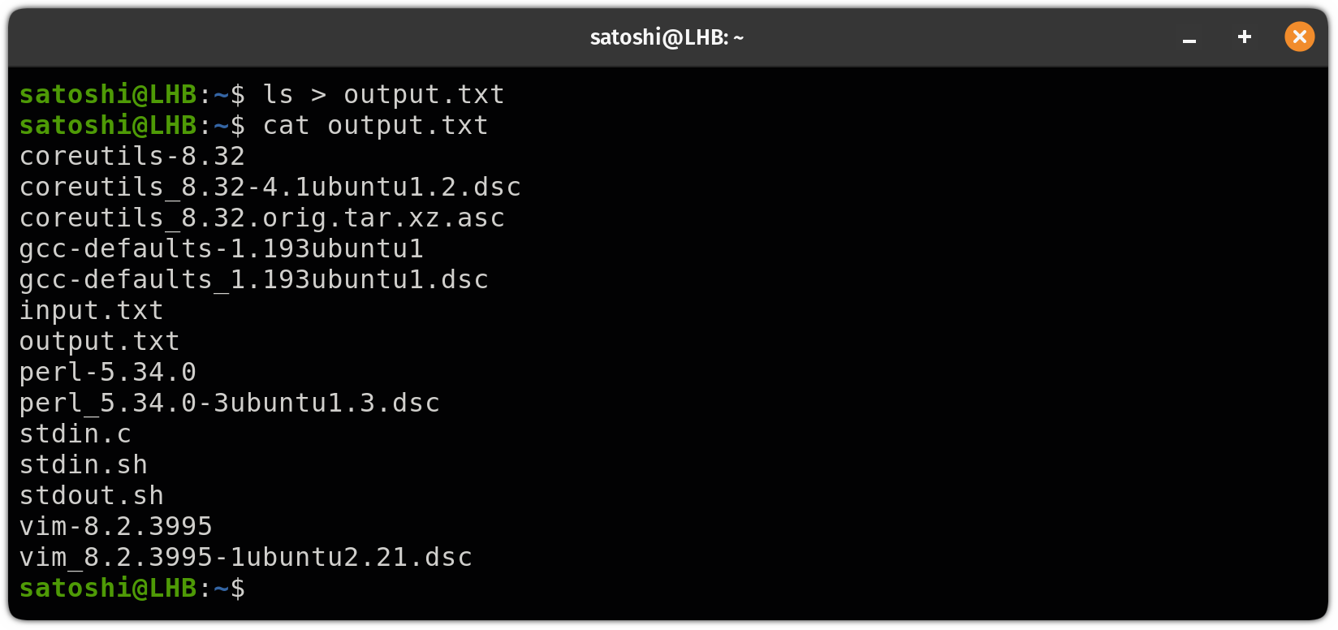Click the input.txt filename in output

91,310
